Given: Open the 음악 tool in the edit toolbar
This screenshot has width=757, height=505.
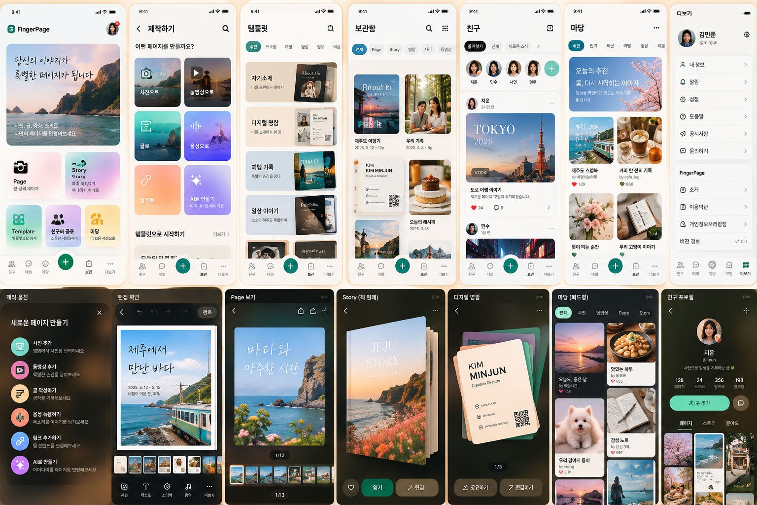Looking at the screenshot, I should [x=188, y=490].
